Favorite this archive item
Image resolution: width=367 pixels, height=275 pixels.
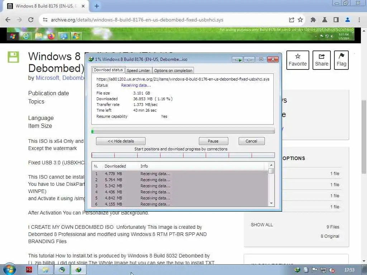tap(298, 60)
